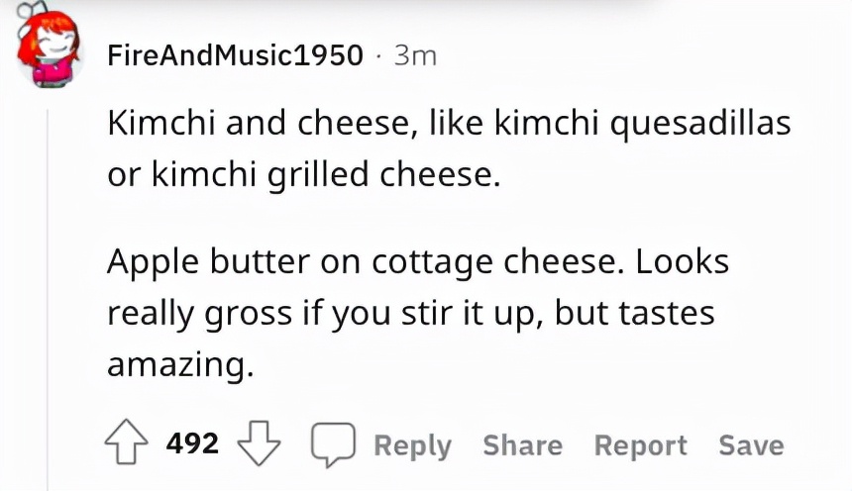
Task: Click the words 'cottage cheese'
Action: click(497, 263)
